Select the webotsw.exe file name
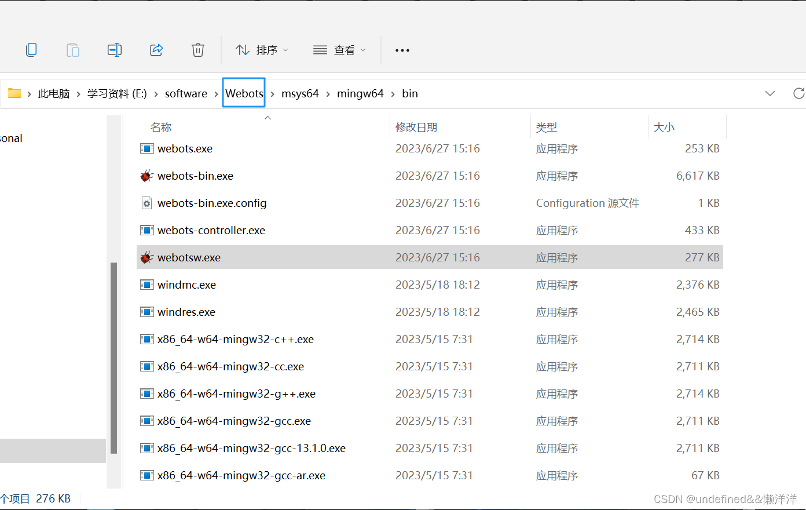The width and height of the screenshot is (806, 510). pos(189,257)
